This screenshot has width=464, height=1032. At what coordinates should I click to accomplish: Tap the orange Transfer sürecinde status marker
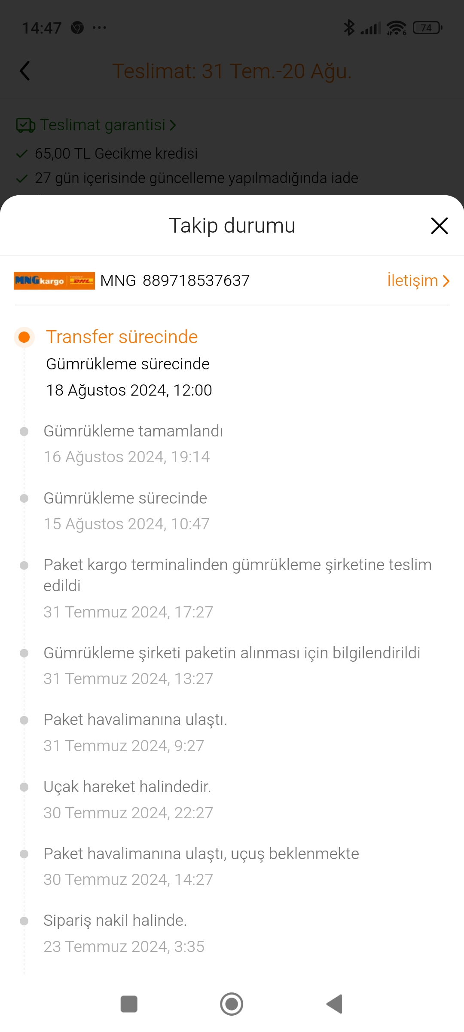[24, 337]
